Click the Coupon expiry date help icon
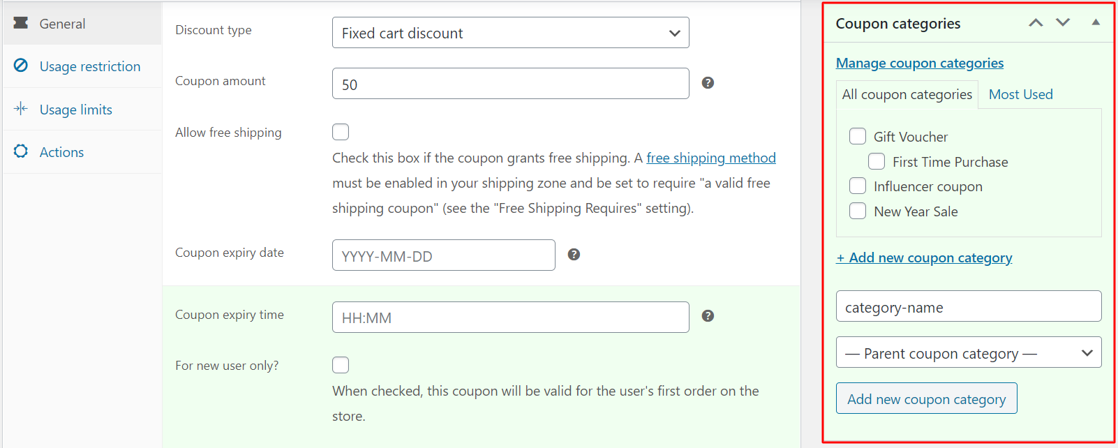Viewport: 1118px width, 448px height. 574,255
